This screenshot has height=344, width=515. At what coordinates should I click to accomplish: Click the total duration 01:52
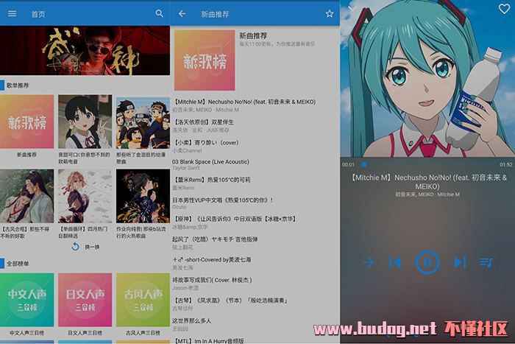point(506,164)
